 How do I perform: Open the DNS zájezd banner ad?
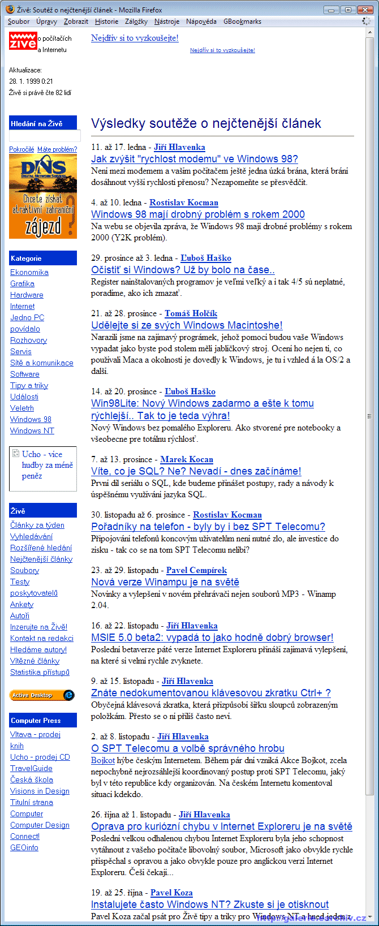(43, 196)
